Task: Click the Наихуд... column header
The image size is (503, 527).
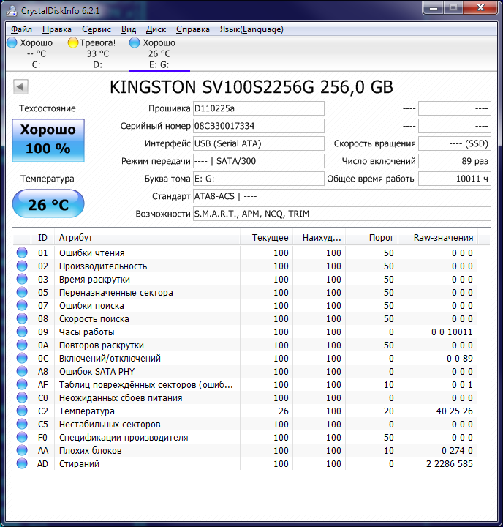Action: click(319, 238)
